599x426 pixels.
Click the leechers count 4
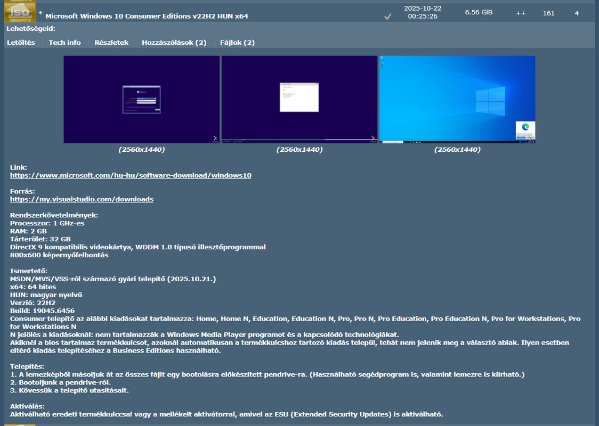(x=577, y=13)
